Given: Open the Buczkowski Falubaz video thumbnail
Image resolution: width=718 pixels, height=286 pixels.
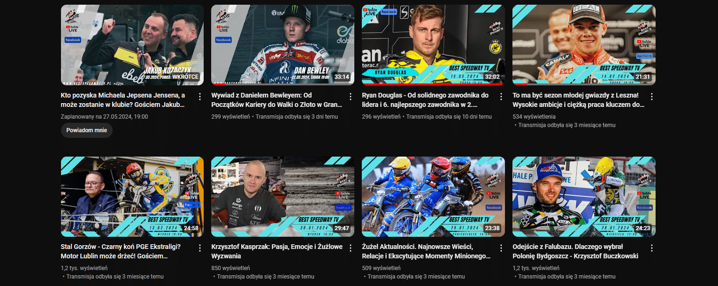Looking at the screenshot, I should (x=584, y=196).
